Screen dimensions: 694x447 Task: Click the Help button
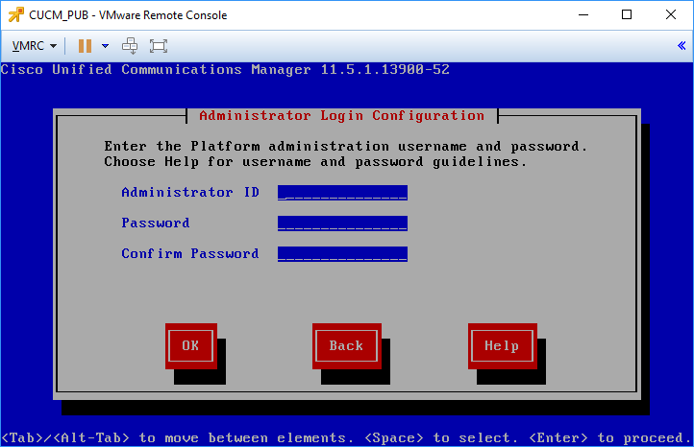503,346
